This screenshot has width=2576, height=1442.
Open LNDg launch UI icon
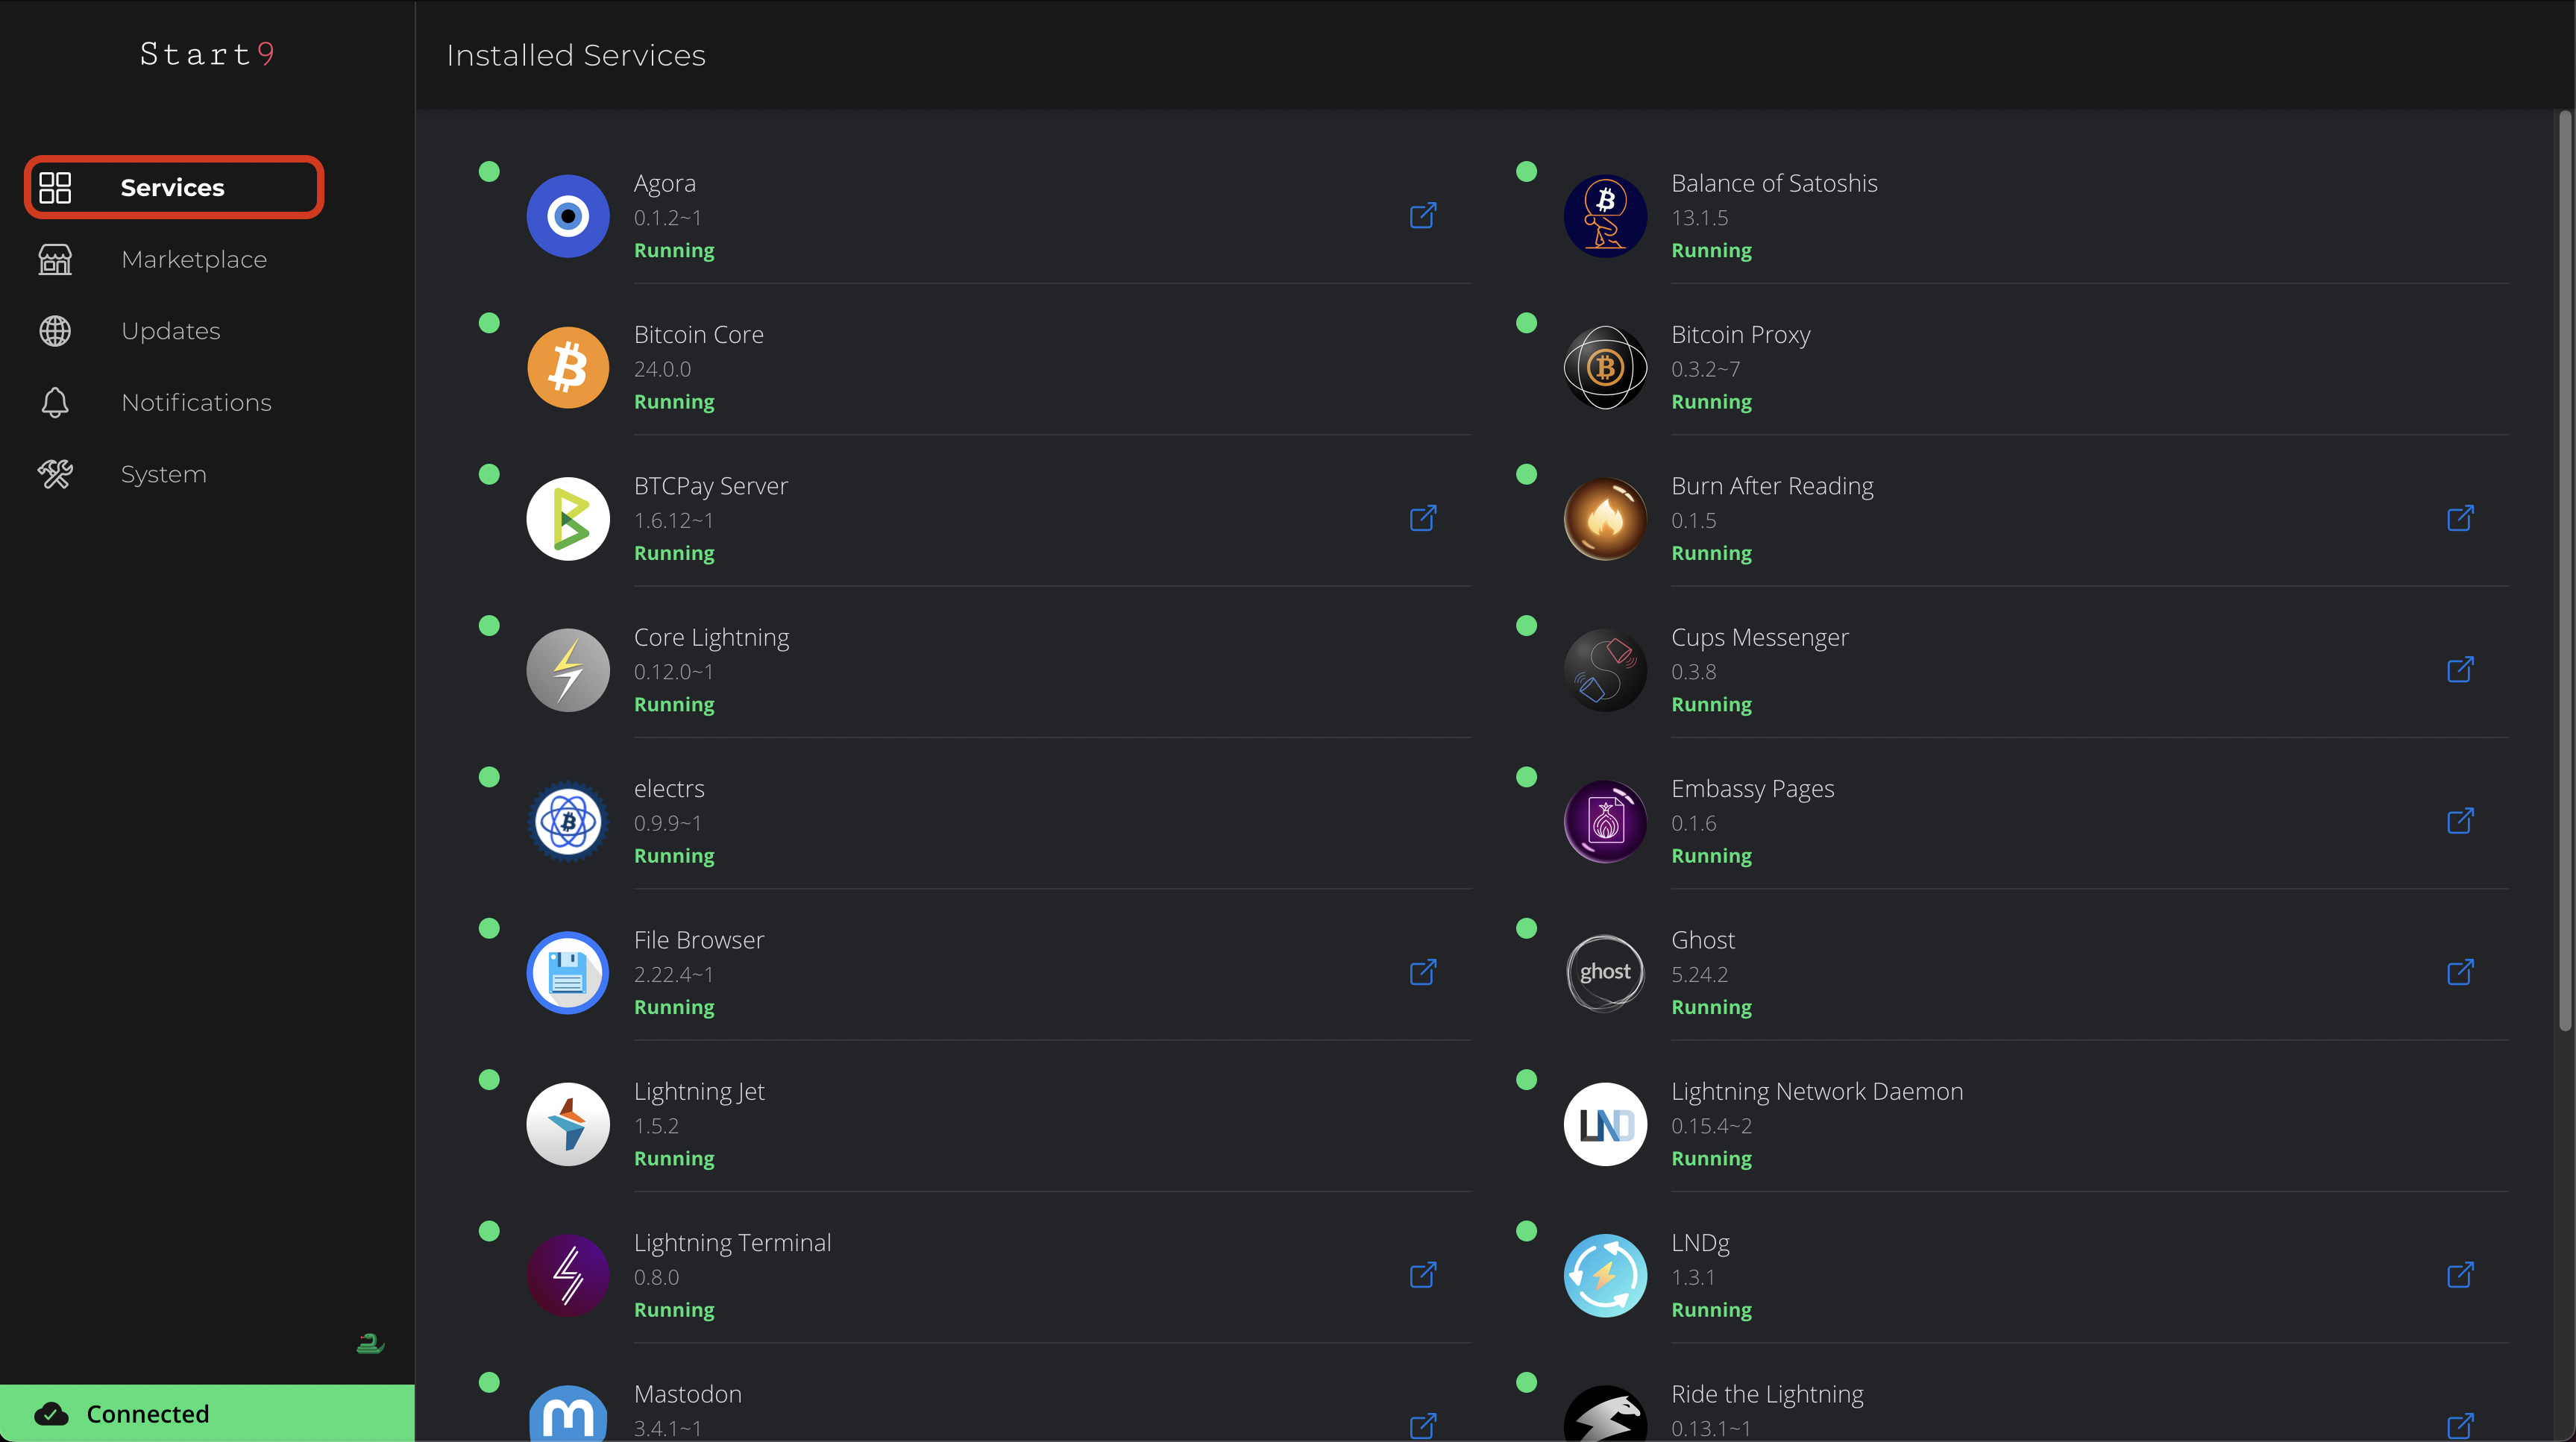point(2460,1275)
